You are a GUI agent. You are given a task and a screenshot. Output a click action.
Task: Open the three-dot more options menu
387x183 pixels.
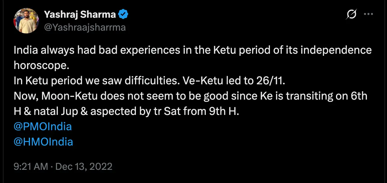368,14
